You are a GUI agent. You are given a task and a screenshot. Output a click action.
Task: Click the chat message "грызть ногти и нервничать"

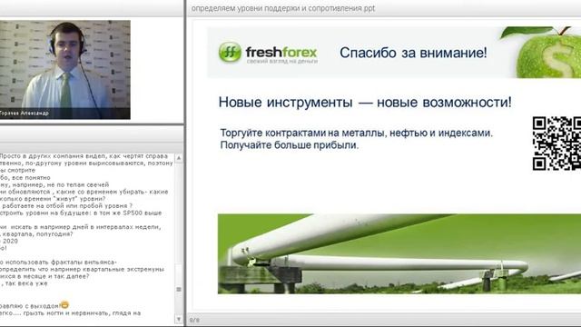tap(71, 312)
